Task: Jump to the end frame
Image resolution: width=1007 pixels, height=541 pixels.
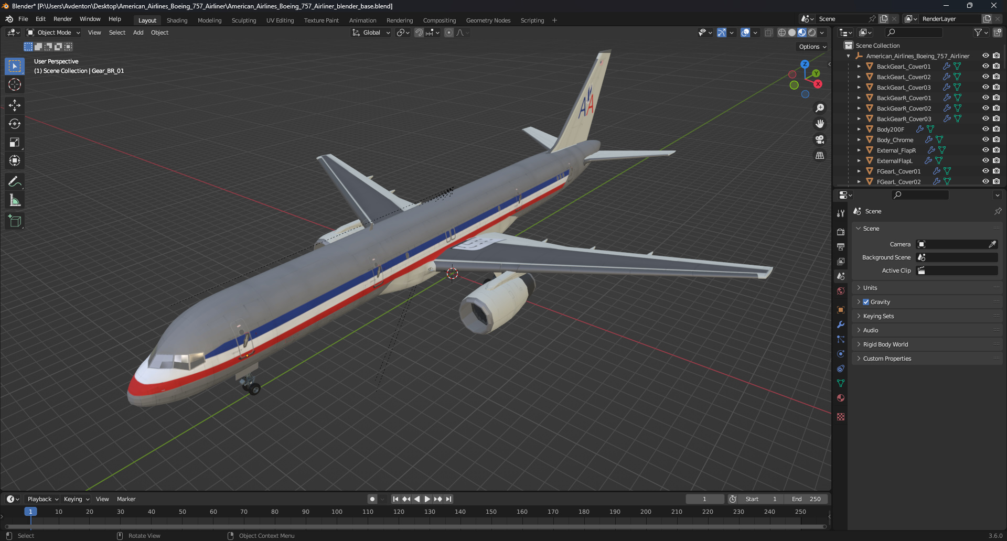Action: point(448,499)
